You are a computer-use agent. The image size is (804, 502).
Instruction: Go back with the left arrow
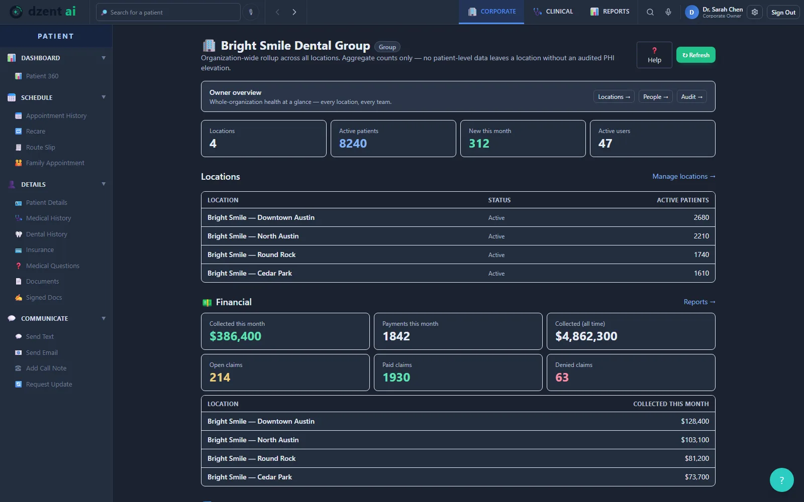(277, 12)
